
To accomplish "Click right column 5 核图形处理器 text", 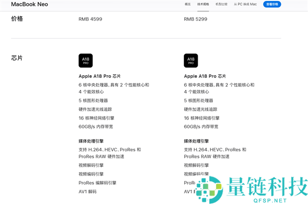I will click(199, 101).
